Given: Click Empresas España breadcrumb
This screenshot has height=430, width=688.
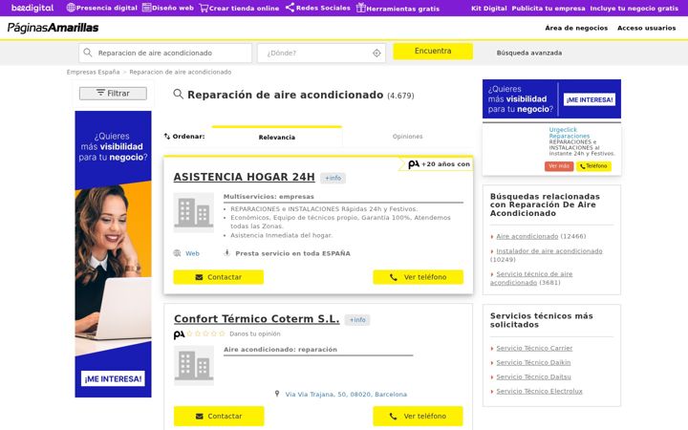Looking at the screenshot, I should point(93,72).
